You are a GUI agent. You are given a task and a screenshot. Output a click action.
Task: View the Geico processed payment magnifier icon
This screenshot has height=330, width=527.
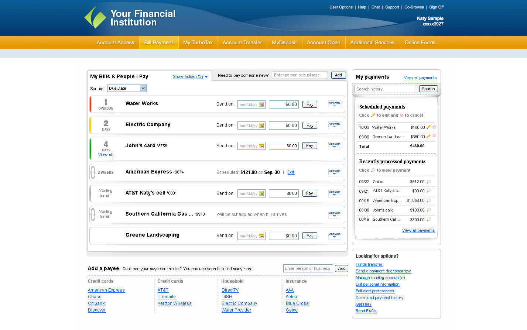430,182
